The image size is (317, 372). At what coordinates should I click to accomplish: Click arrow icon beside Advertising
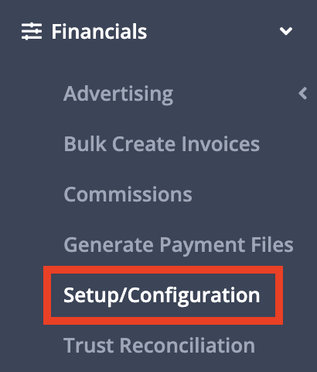(303, 93)
